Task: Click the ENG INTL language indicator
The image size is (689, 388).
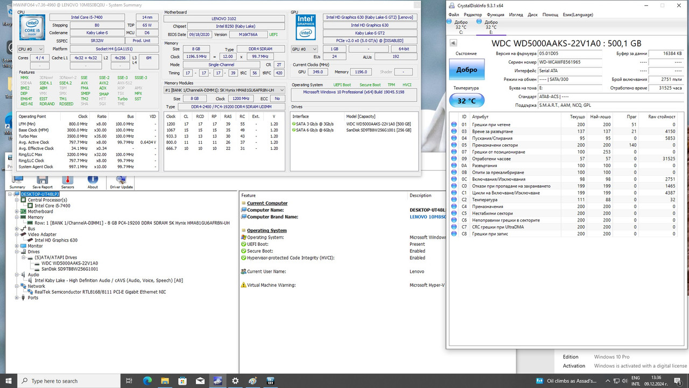Action: 635,380
